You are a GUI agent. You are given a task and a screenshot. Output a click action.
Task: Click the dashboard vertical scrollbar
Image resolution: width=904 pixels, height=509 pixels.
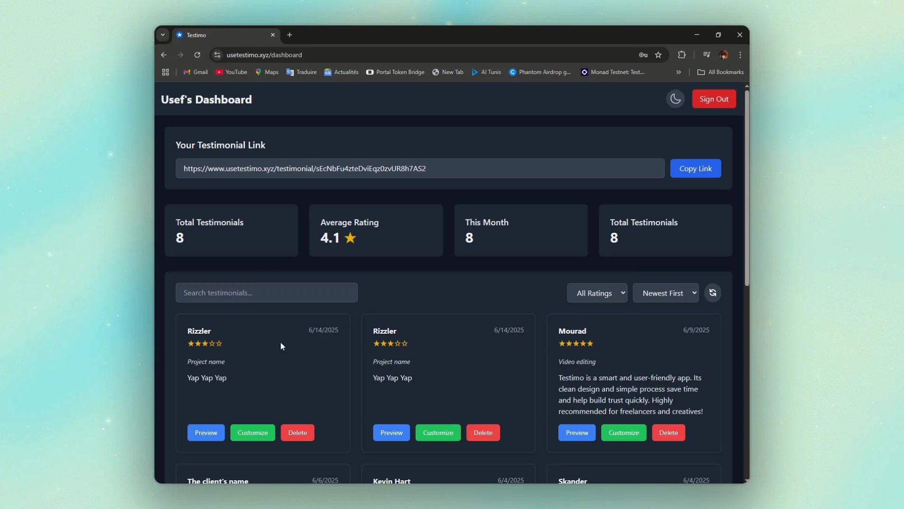coord(747,189)
